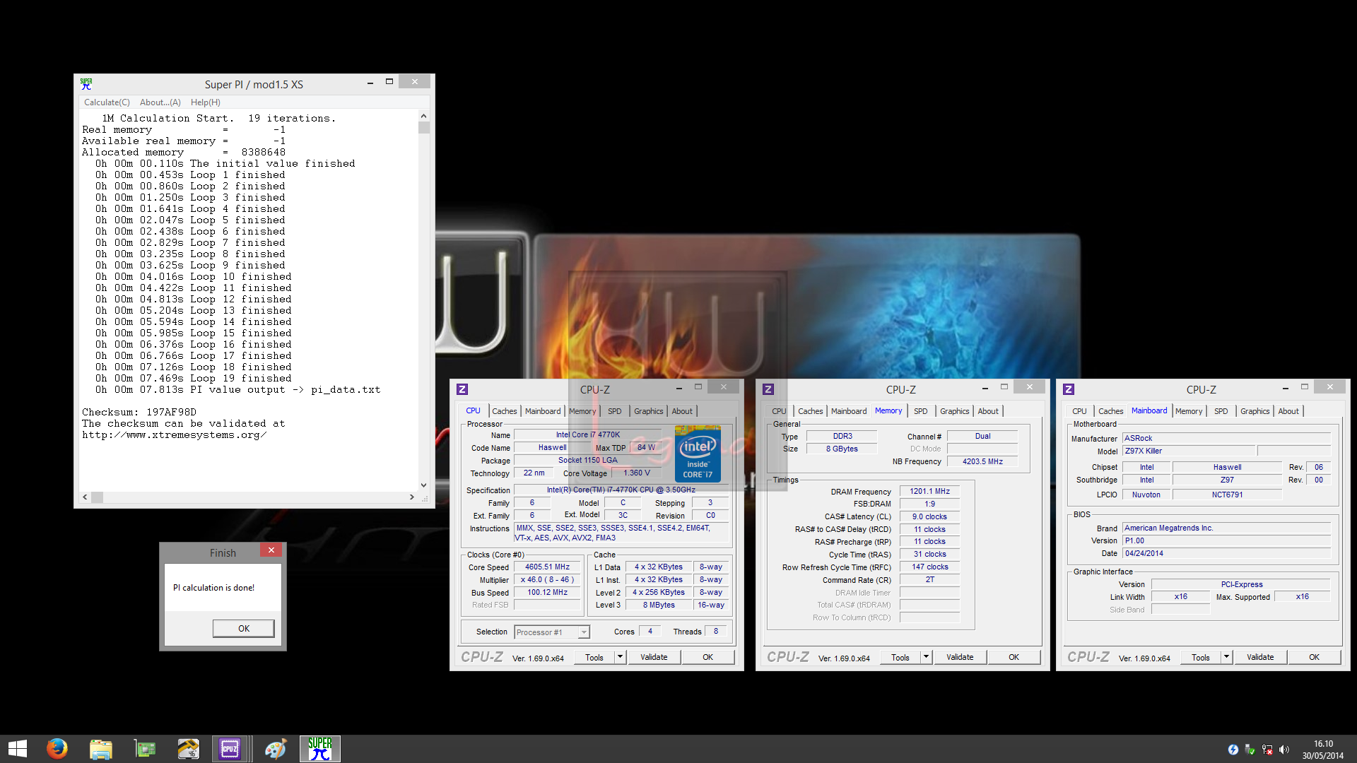Expand Tools dropdown arrow in first CPU-Z window

click(x=620, y=657)
